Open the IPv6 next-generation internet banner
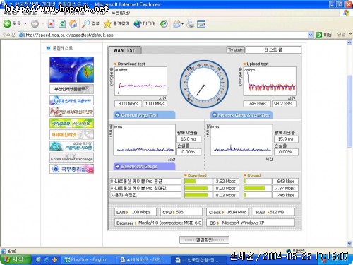This screenshot has height=265, width=353. point(71,112)
